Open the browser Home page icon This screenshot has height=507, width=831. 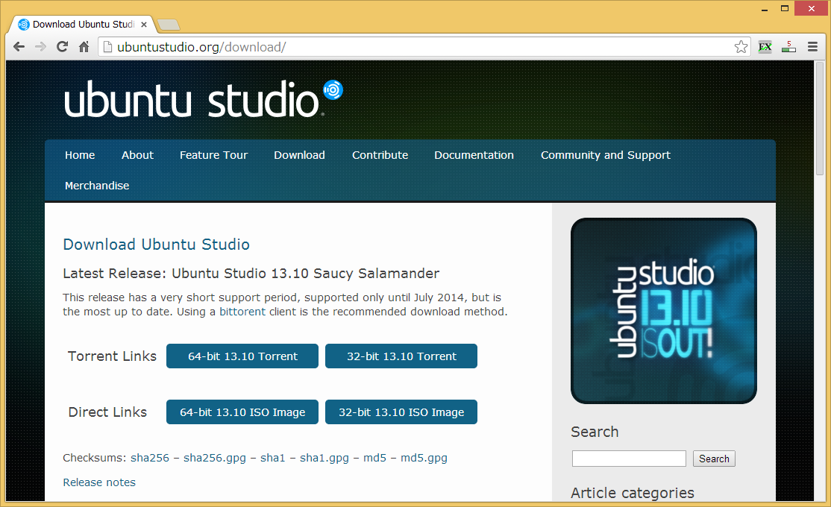[x=84, y=47]
